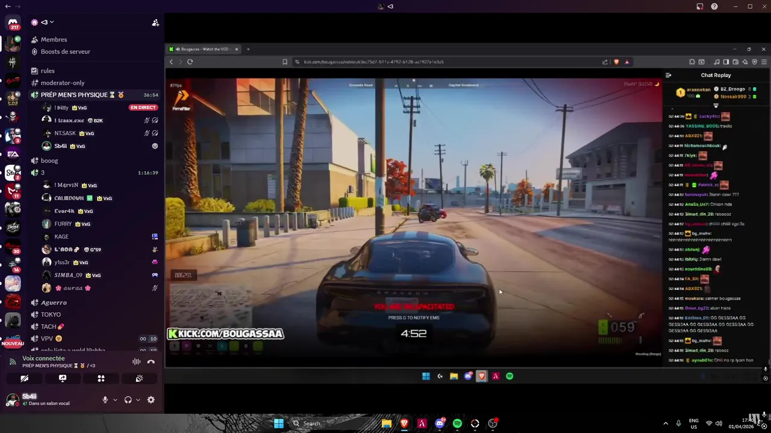This screenshot has height=433, width=771.
Task: Toggle noise suppression waveform icon
Action: point(136,361)
